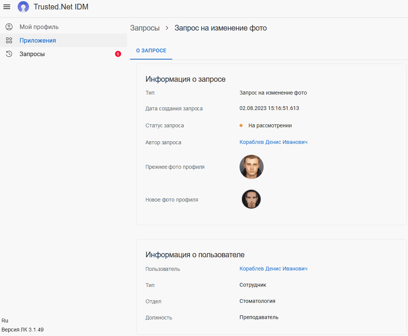The width and height of the screenshot is (408, 336).
Task: Click the department value Стоматология
Action: [257, 301]
